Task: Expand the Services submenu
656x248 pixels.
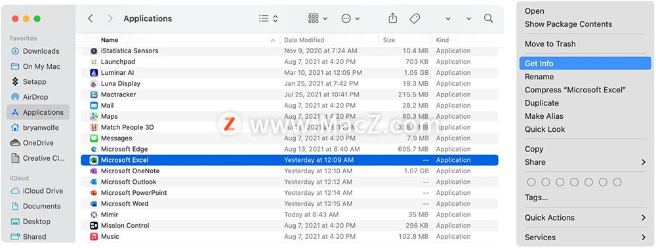Action: click(586, 237)
